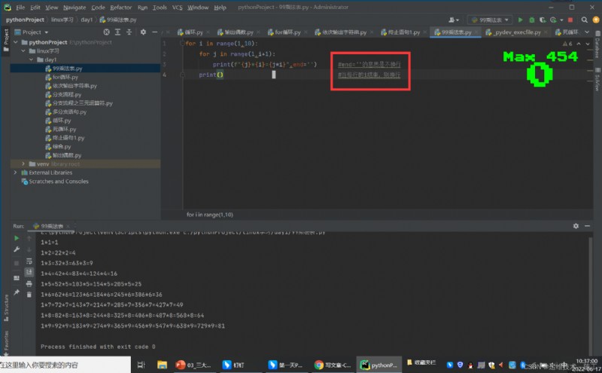The height and width of the screenshot is (373, 602).
Task: Click the warning count indicator showing 6
Action: point(567,44)
